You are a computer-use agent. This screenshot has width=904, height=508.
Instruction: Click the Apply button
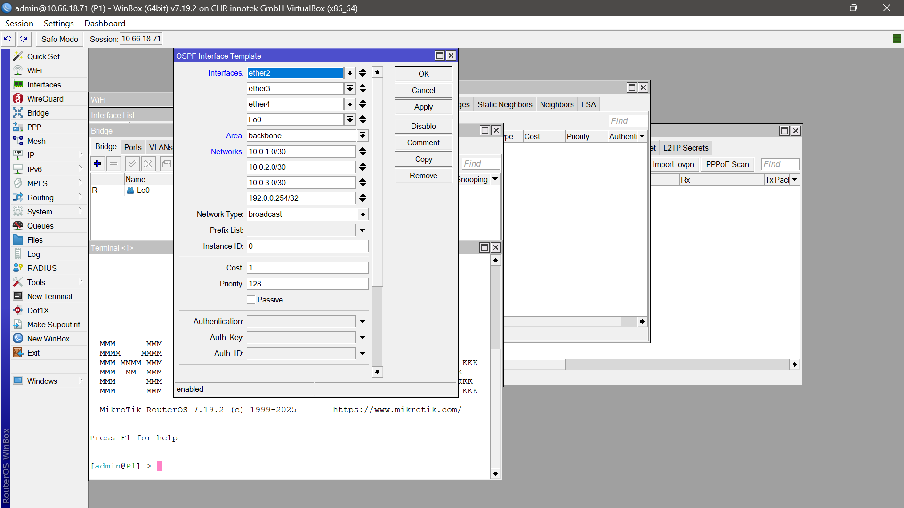423,107
